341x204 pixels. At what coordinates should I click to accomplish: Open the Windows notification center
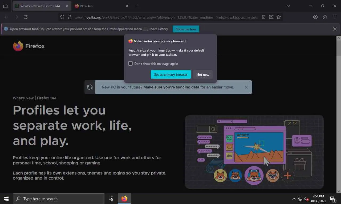tap(332, 199)
